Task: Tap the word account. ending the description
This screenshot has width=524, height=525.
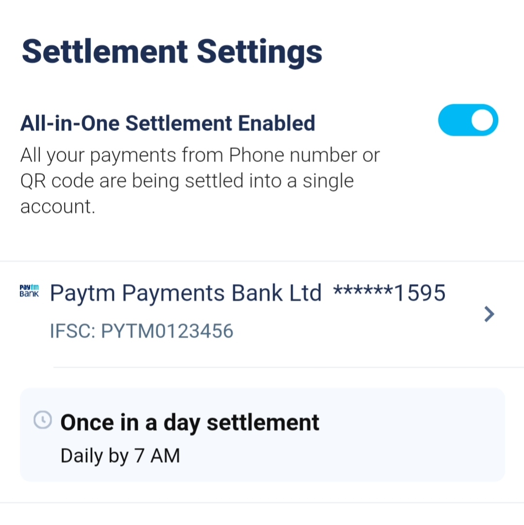Action: click(57, 207)
